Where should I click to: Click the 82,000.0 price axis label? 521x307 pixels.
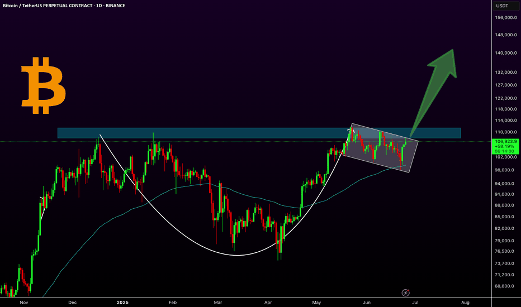click(x=506, y=229)
